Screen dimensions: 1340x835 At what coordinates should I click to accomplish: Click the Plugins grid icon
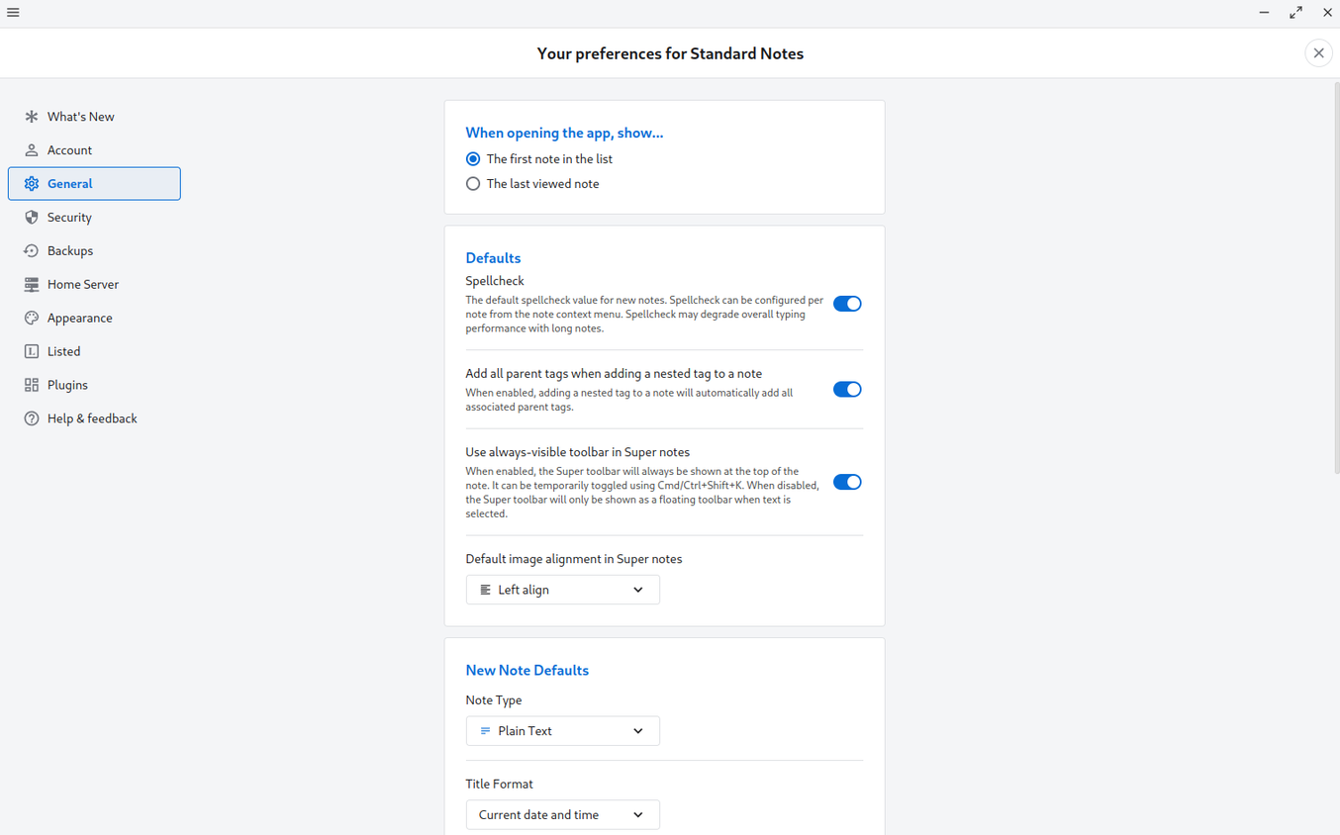point(32,386)
